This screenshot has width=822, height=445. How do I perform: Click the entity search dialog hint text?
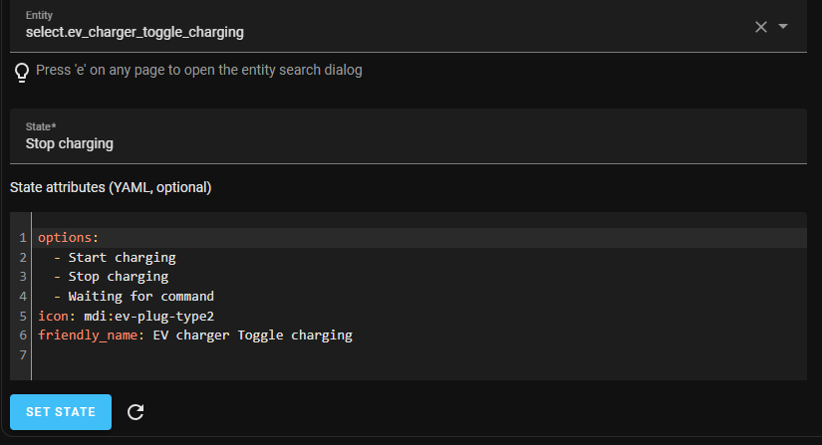point(199,70)
